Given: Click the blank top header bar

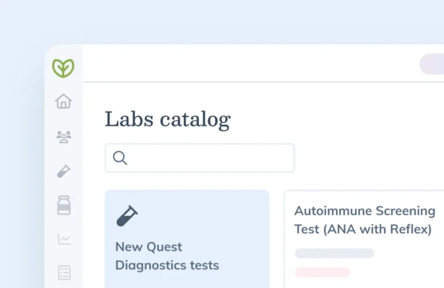Looking at the screenshot, I should (249, 63).
